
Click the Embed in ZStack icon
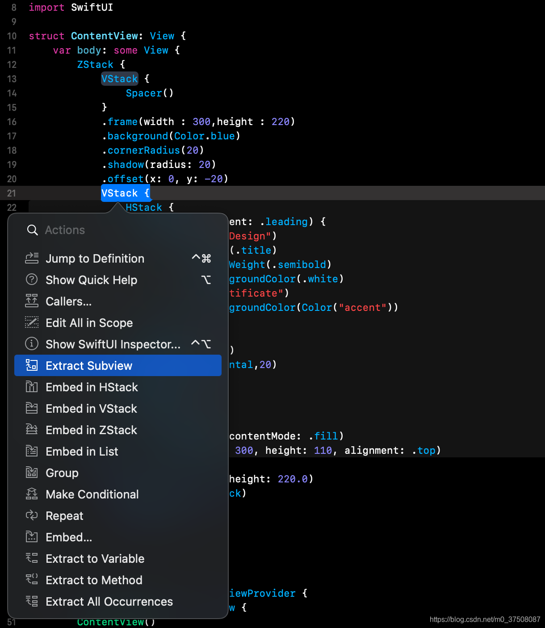pos(32,430)
